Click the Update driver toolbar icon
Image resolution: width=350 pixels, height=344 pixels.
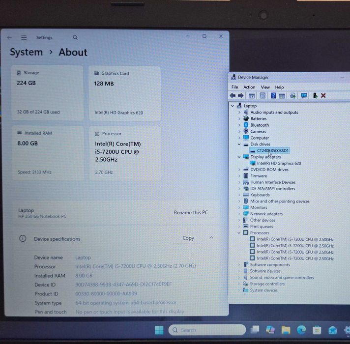coord(315,96)
